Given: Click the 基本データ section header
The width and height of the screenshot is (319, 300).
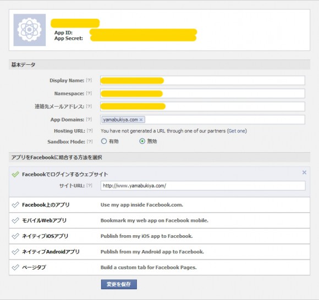Looking at the screenshot, I should click(159, 65).
